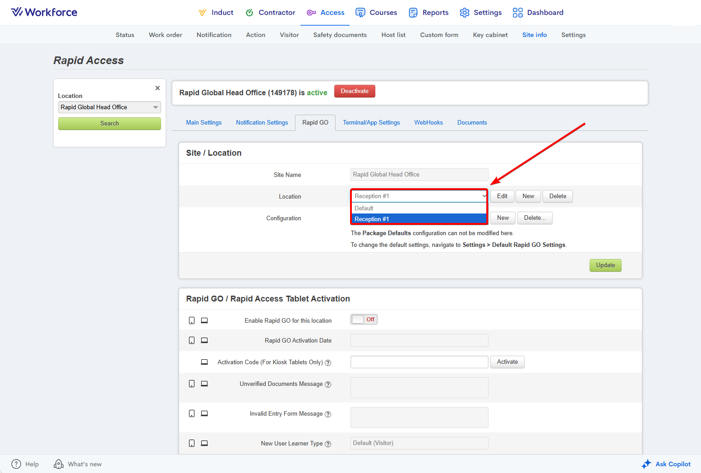This screenshot has height=473, width=701.
Task: Click laptop icon in New User Learner Type row
Action: tap(204, 443)
